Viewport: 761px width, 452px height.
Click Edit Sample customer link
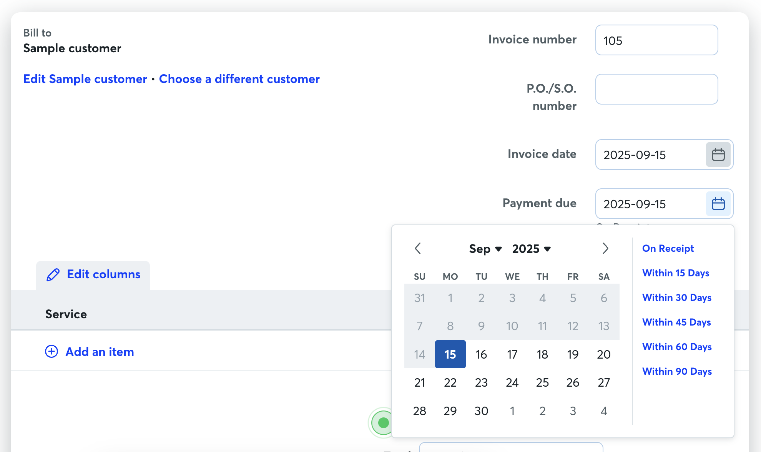[85, 79]
